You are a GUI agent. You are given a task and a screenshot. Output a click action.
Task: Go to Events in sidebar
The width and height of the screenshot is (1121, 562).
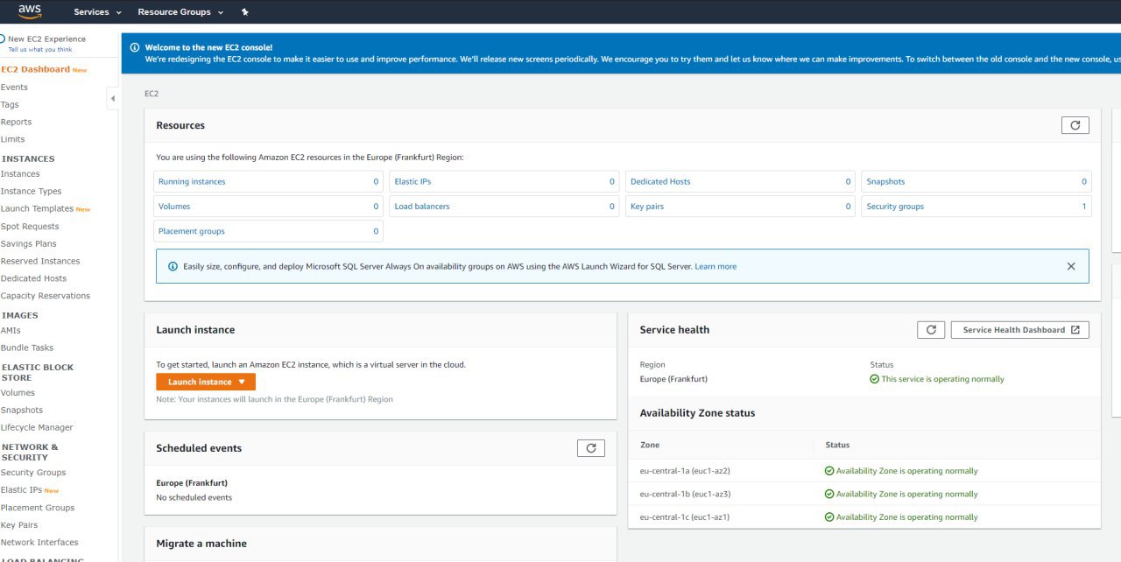coord(14,88)
